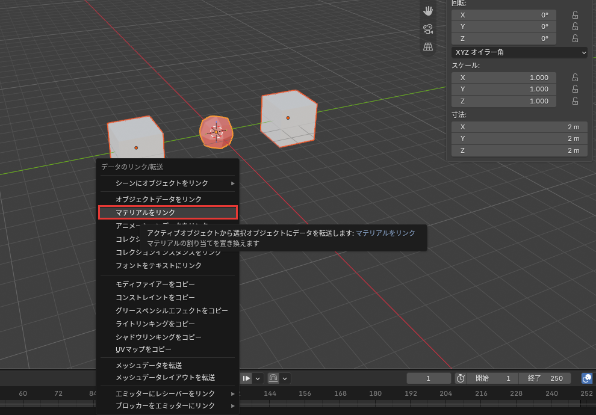
Task: Click メッシュデータレイアウトを転送 menu item
Action: [x=167, y=378]
